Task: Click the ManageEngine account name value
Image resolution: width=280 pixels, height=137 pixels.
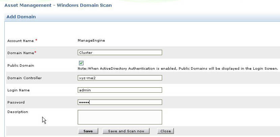Action: point(91,41)
